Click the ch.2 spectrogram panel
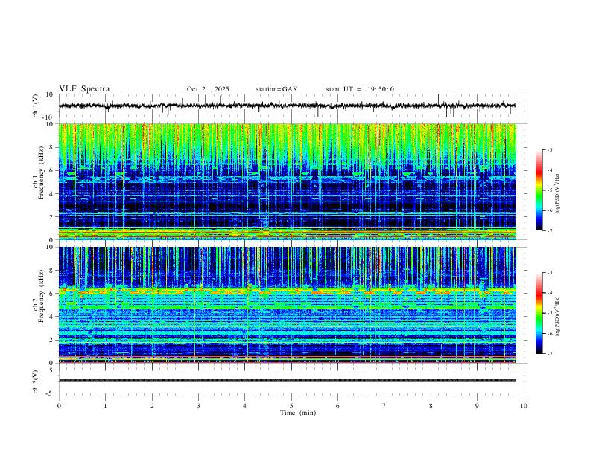The width and height of the screenshot is (590, 455). coord(288,305)
